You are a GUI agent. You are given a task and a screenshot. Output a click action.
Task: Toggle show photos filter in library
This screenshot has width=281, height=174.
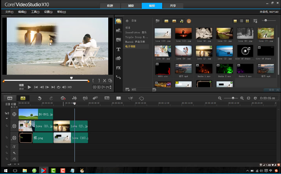coord(174,21)
